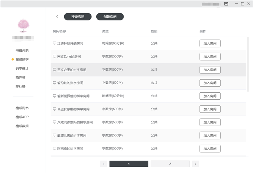Open 书籍列表 in the sidebar

22,51
